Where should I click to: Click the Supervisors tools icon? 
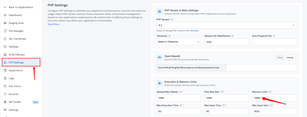click(5, 70)
